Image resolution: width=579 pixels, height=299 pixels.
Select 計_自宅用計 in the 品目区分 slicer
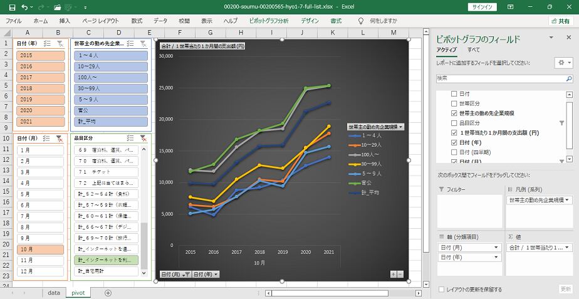(x=106, y=271)
